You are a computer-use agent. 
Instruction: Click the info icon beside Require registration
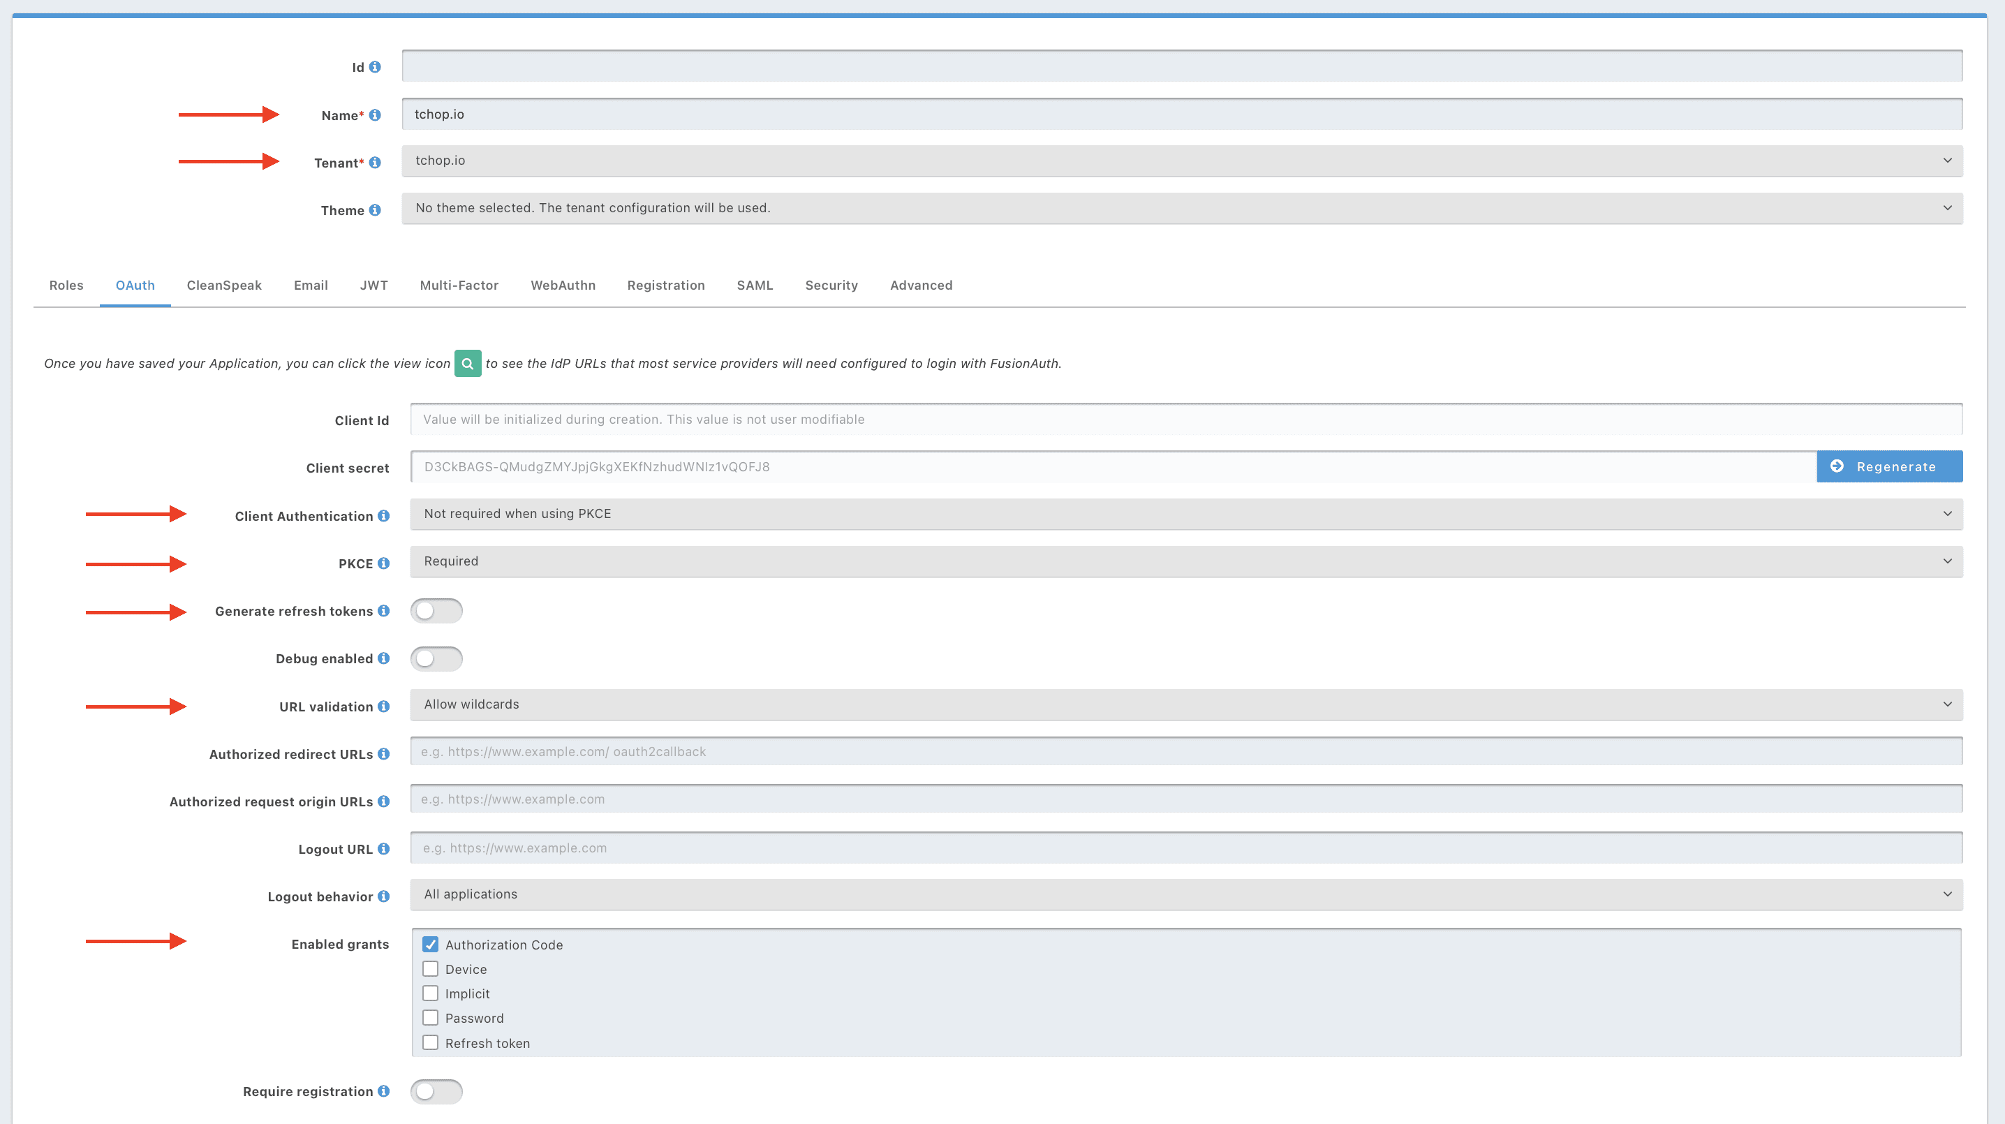383,1091
